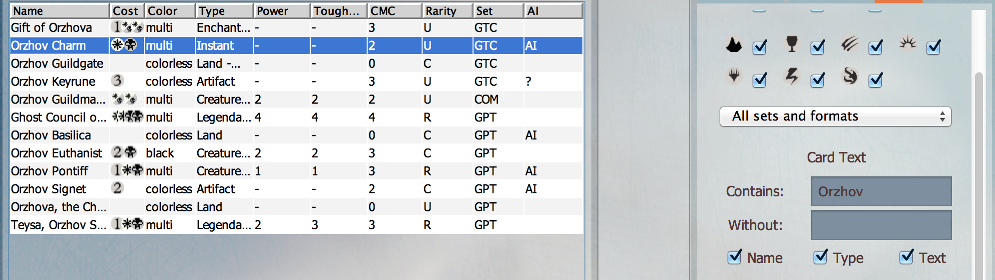Click the mana cost icon for Orzhov Keyrune
Image resolution: width=995 pixels, height=280 pixels.
[x=117, y=81]
